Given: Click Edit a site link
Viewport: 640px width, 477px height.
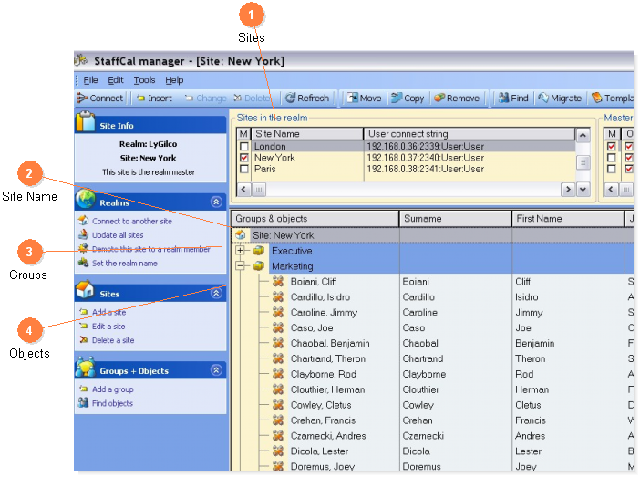Looking at the screenshot, I should point(108,326).
